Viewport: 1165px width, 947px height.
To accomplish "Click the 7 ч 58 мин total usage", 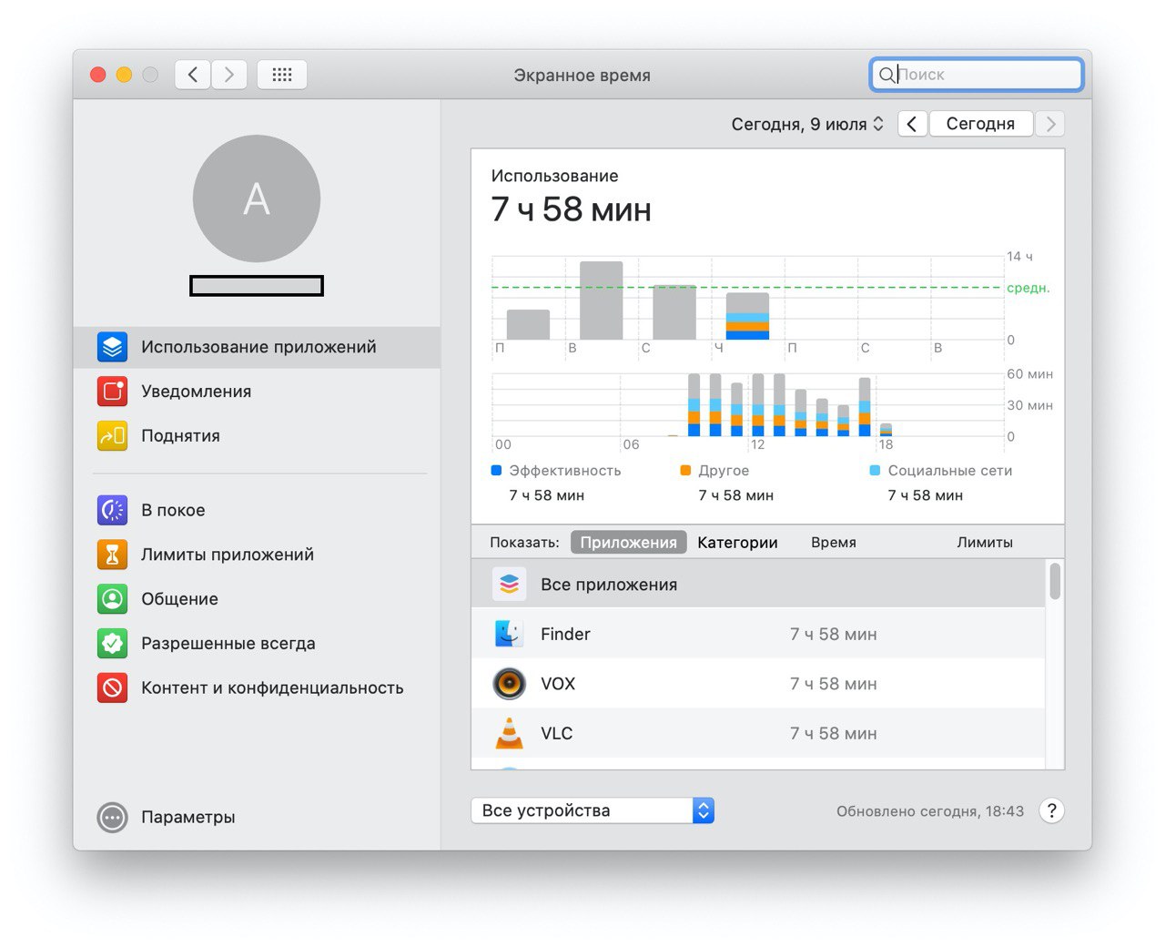I will click(572, 209).
